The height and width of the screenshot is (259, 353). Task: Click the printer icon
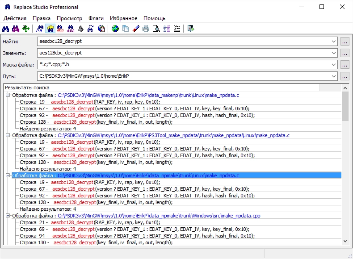coord(146,29)
